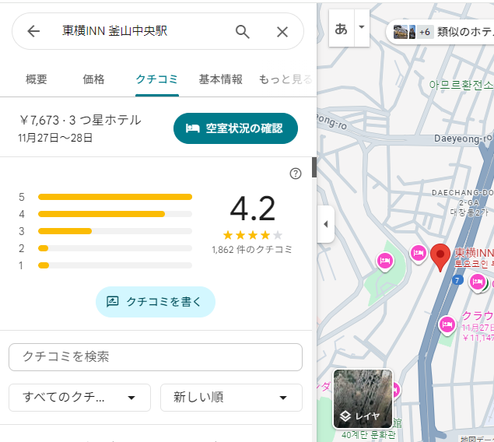Select the pink hotel marker near クラウン
This screenshot has height=442, width=494.
pyautogui.click(x=447, y=324)
